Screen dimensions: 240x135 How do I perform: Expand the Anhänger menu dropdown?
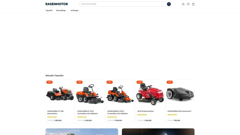[75, 10]
